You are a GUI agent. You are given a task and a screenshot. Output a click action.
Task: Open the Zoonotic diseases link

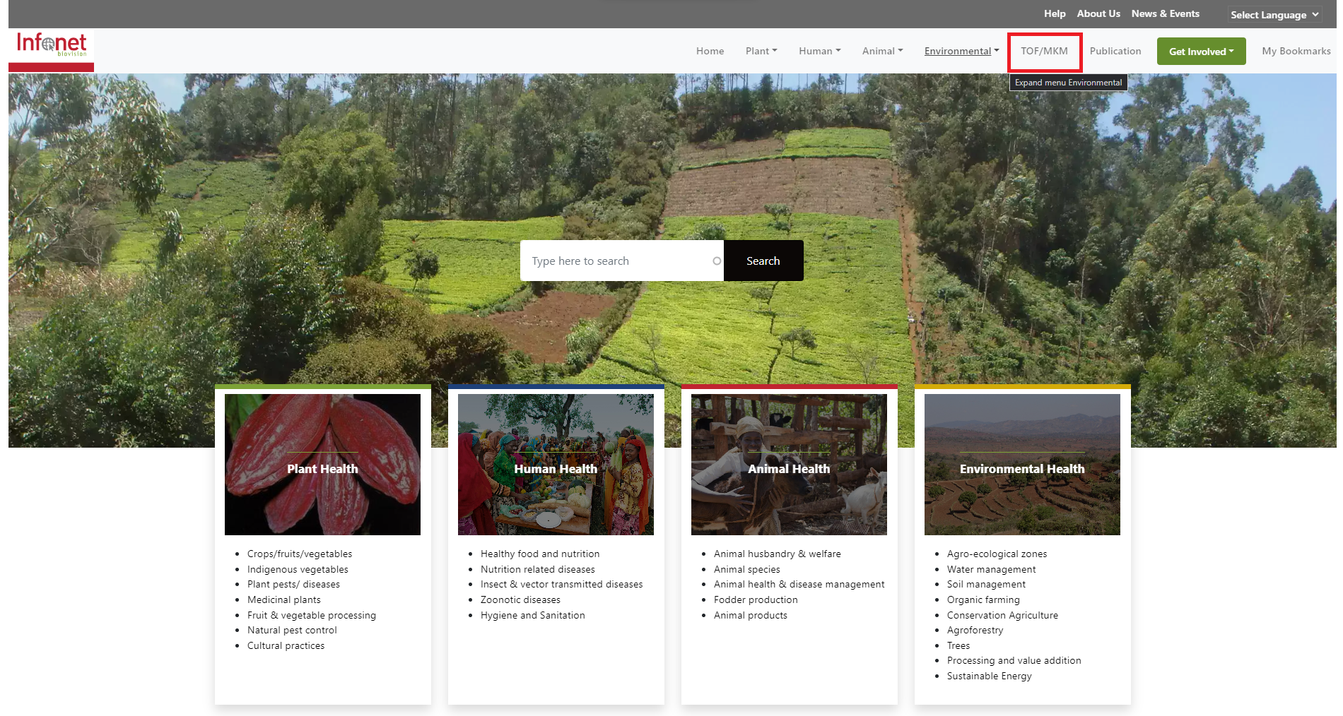pyautogui.click(x=520, y=599)
